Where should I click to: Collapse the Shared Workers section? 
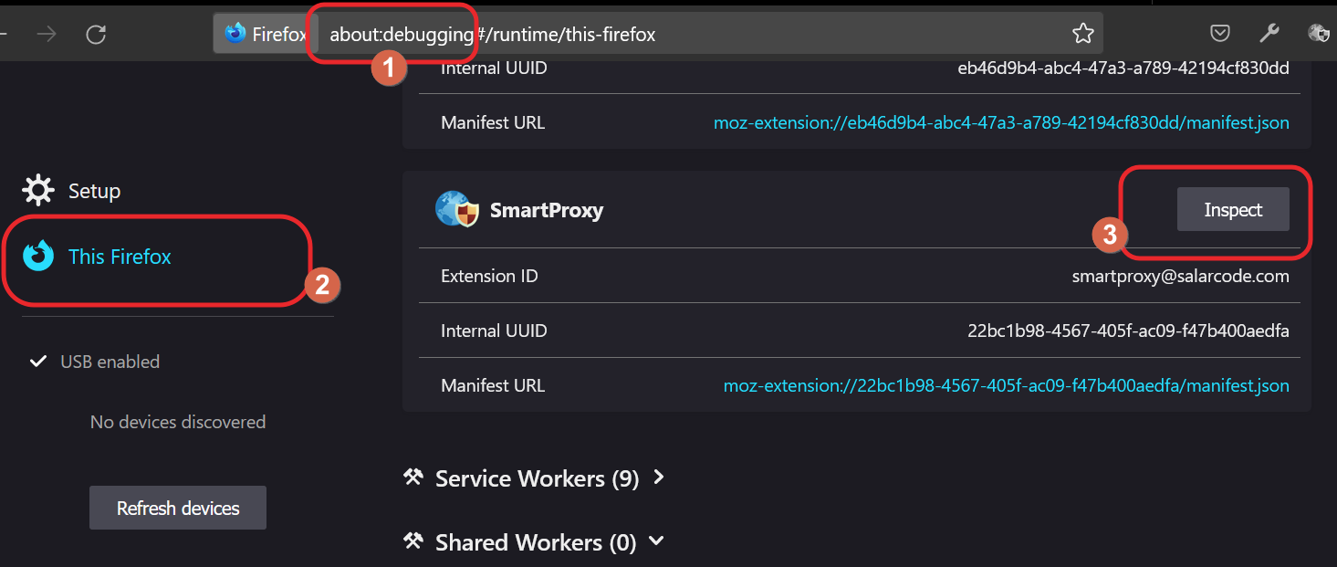point(655,541)
